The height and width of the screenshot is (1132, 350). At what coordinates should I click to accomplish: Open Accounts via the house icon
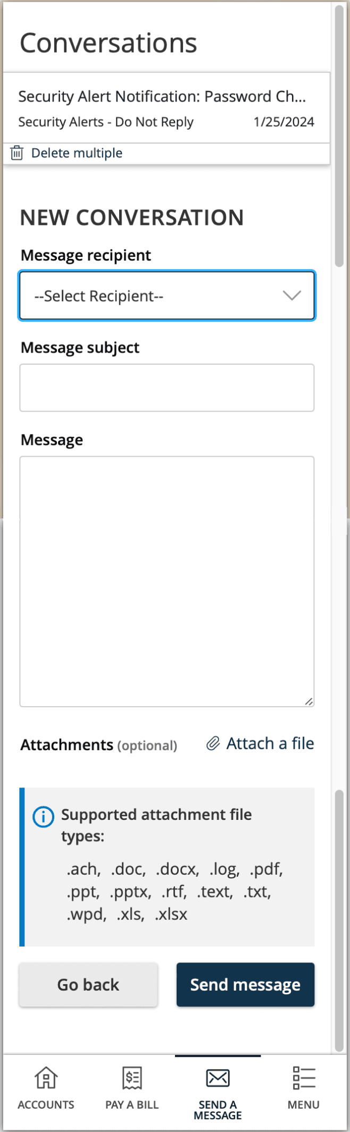click(46, 1078)
